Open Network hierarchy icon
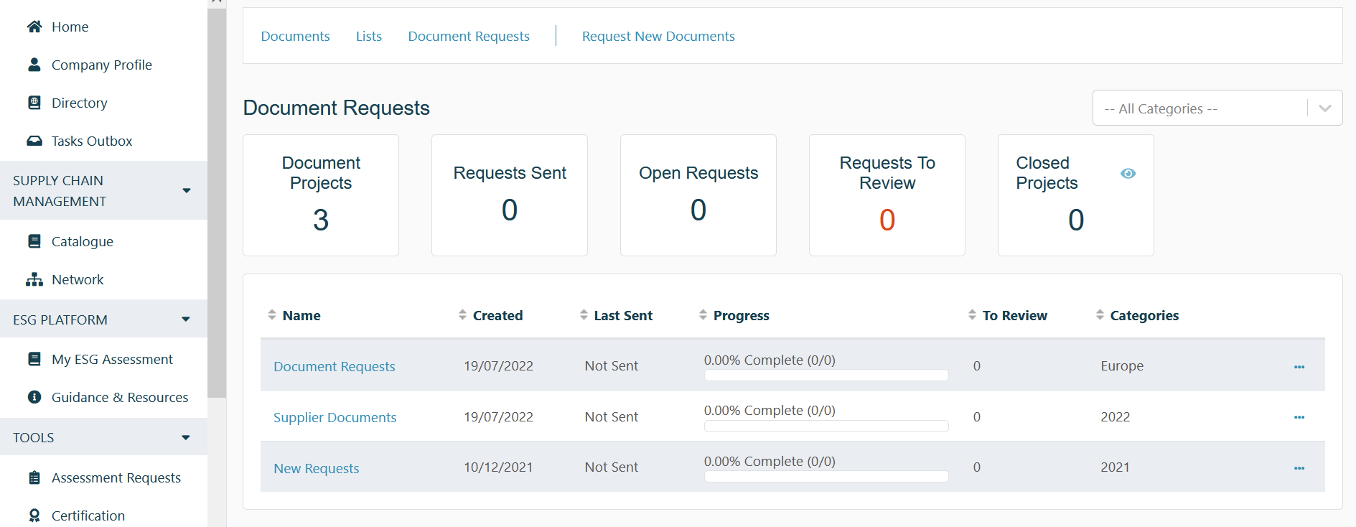This screenshot has height=527, width=1356. click(34, 279)
